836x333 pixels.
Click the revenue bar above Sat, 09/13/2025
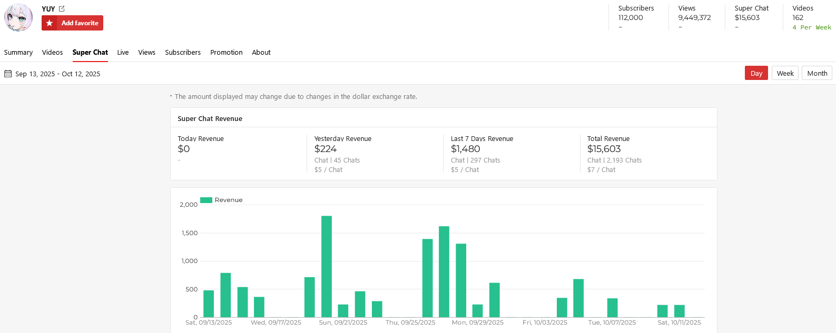coord(209,304)
